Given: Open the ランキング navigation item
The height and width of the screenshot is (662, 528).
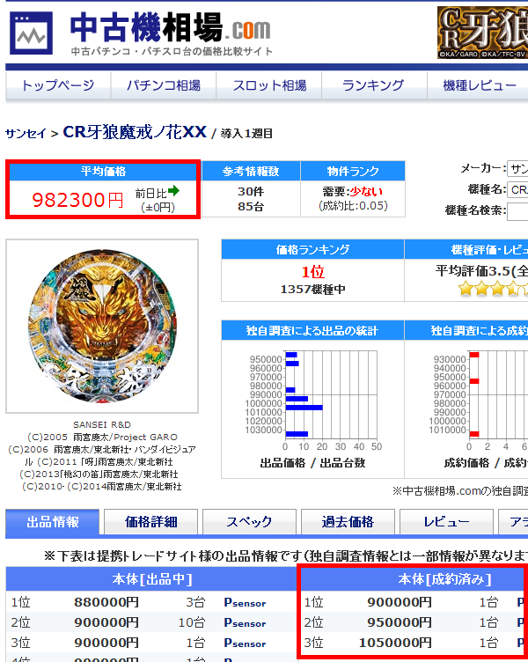Looking at the screenshot, I should pos(374,85).
